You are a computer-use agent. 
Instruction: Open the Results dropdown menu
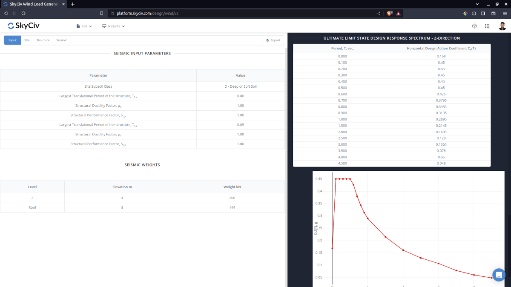pyautogui.click(x=113, y=26)
